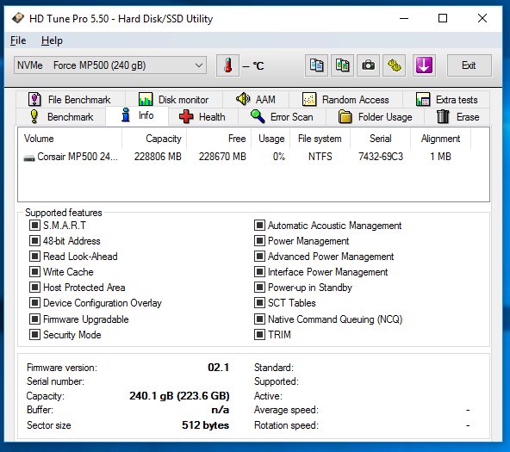This screenshot has width=510, height=452.
Task: Open options with the tools icon
Action: (395, 65)
